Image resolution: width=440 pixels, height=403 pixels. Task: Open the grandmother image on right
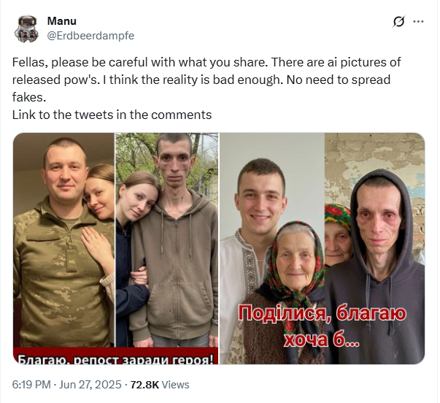pos(322,248)
